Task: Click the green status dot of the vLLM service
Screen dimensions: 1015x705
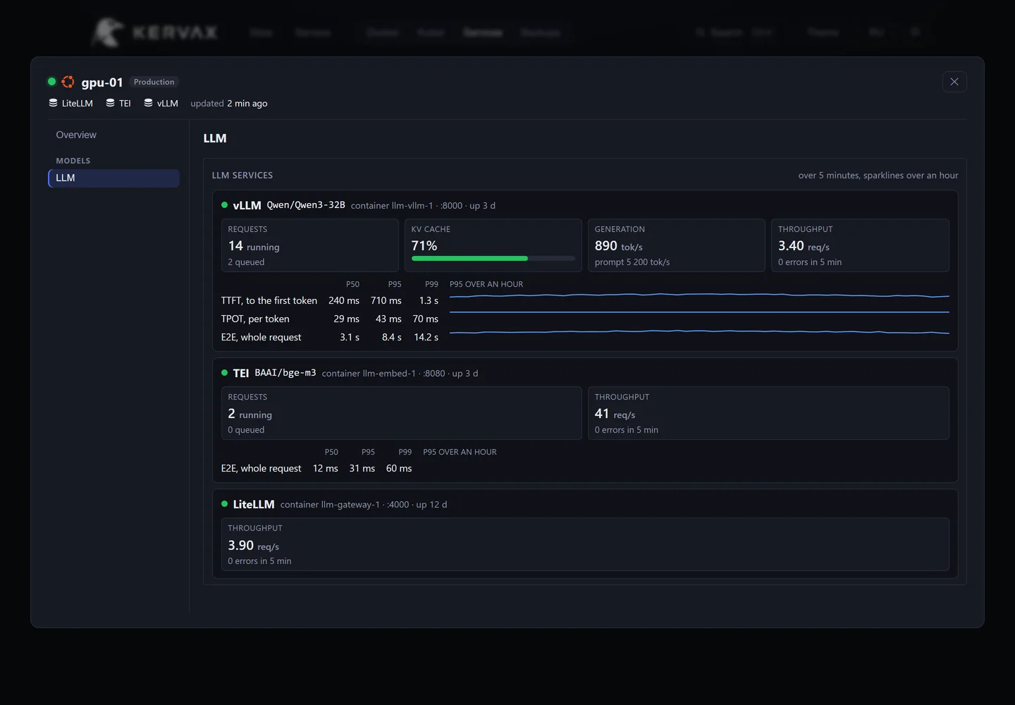Action: (x=224, y=205)
